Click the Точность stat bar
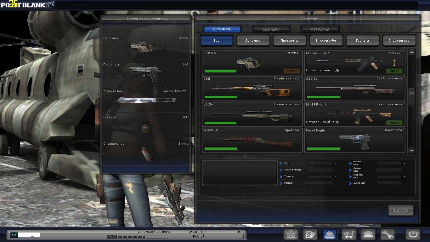Image resolution: width=430 pixels, height=242 pixels. pyautogui.click(x=320, y=176)
